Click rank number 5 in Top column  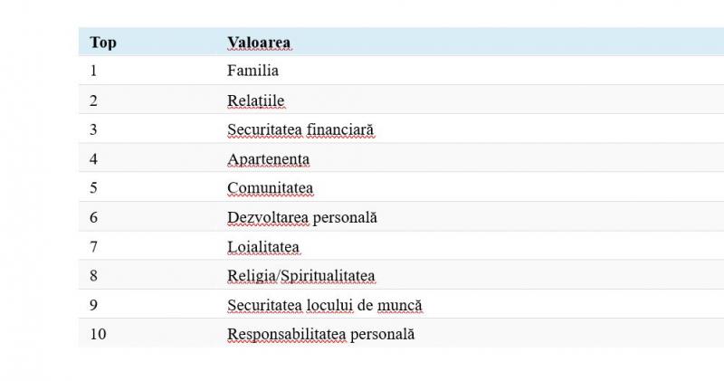(93, 188)
